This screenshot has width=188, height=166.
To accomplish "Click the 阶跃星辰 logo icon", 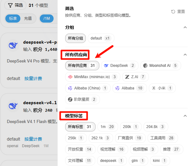I will [70, 99].
